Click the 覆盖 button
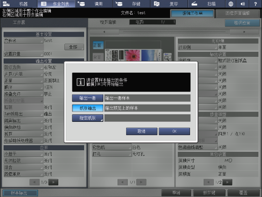This screenshot has width=262, height=197. pyautogui.click(x=243, y=193)
